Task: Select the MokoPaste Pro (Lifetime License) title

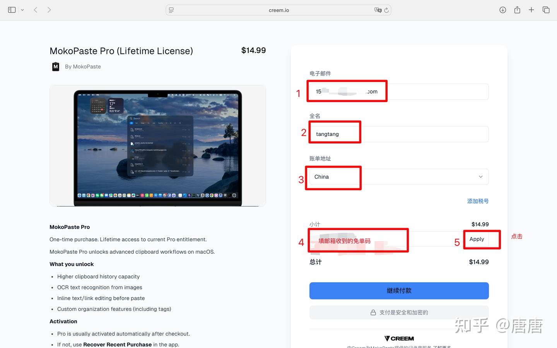Action: [x=121, y=51]
